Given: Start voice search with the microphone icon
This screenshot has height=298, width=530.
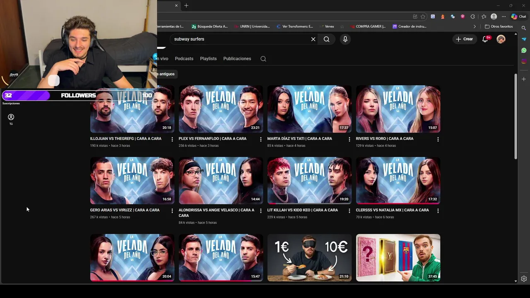Looking at the screenshot, I should coord(345,39).
